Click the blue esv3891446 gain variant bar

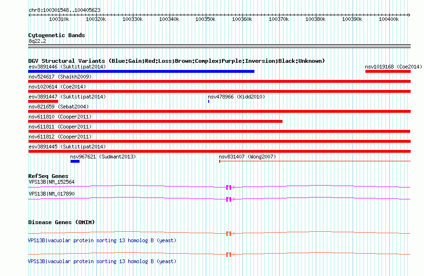pyautogui.click(x=141, y=71)
